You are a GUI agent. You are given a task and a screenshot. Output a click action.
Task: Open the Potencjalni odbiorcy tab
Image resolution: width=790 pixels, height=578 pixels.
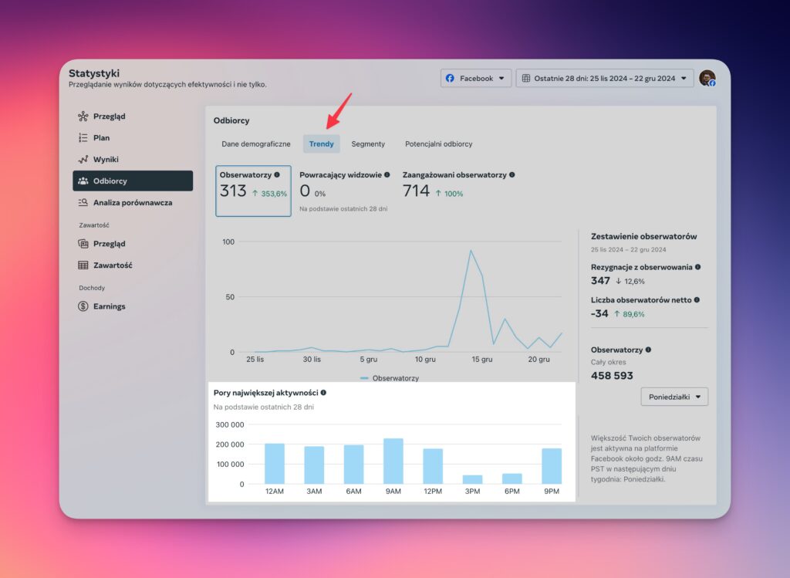pyautogui.click(x=438, y=144)
